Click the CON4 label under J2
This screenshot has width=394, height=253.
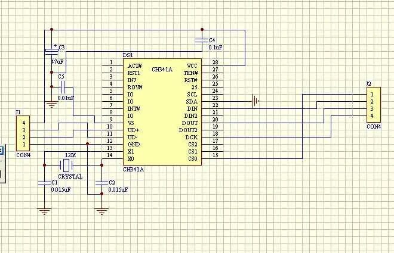coord(374,127)
